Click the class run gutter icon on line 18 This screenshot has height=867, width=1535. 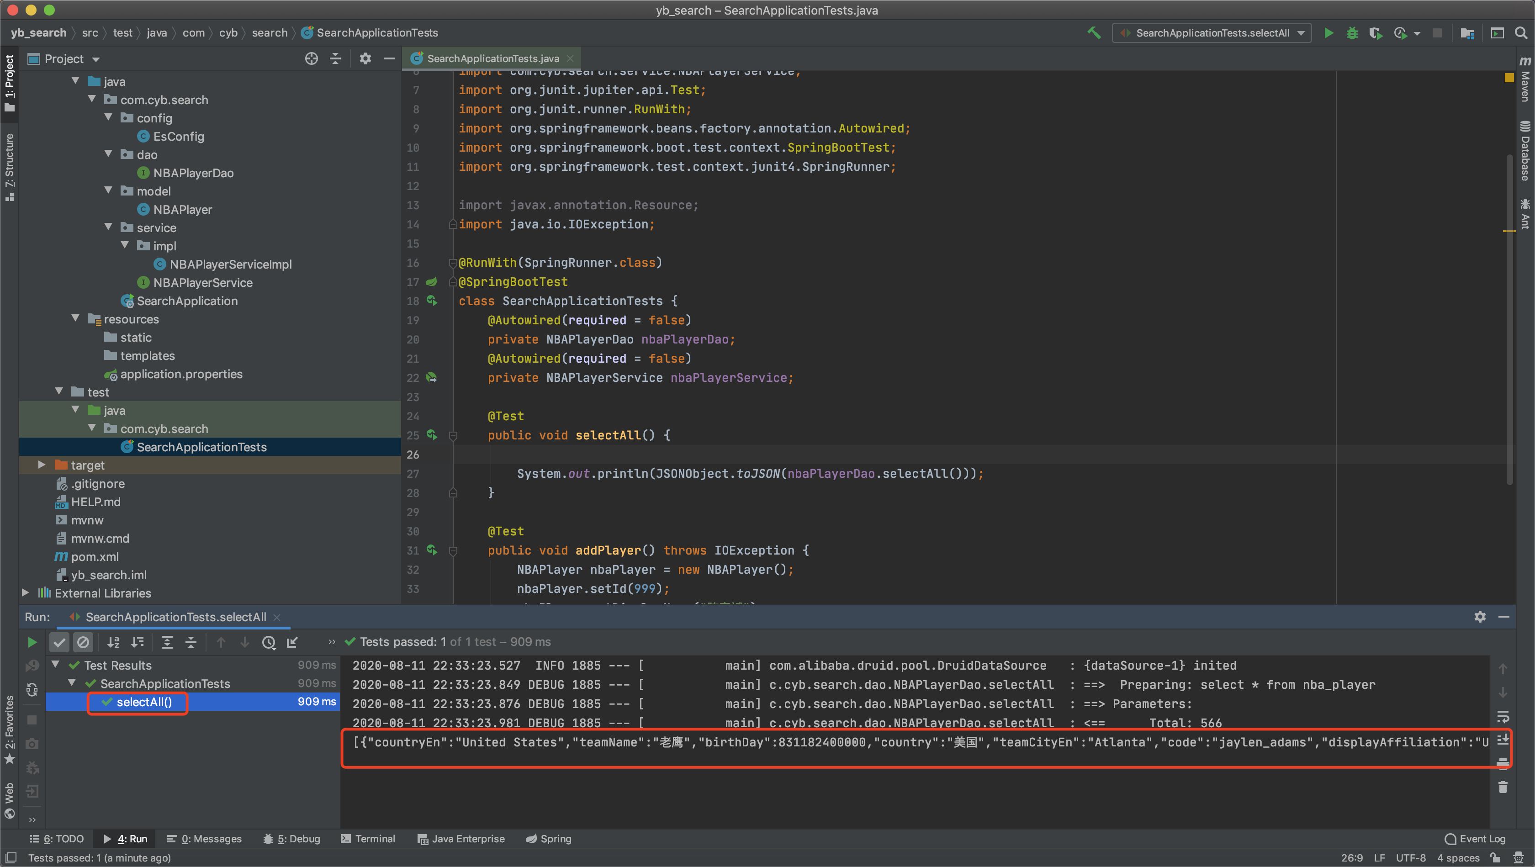tap(431, 301)
